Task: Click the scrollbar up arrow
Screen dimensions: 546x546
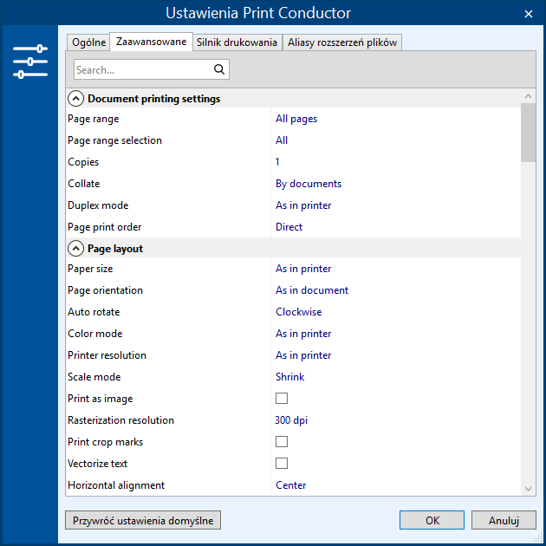Action: coord(529,96)
